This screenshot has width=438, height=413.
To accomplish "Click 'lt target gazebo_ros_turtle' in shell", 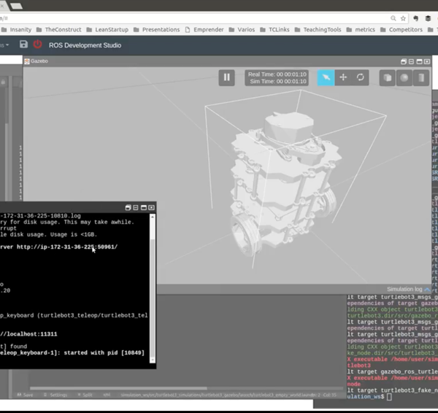I will [x=393, y=371].
